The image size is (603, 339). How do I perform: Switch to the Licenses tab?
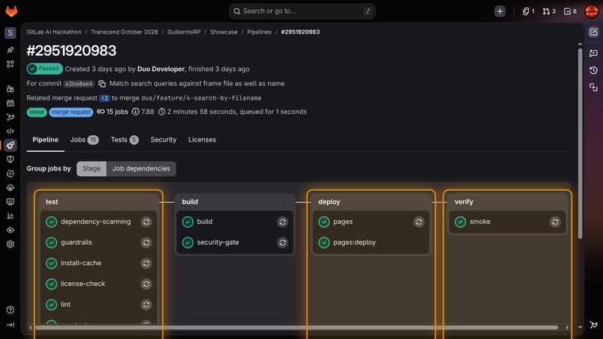tap(202, 140)
